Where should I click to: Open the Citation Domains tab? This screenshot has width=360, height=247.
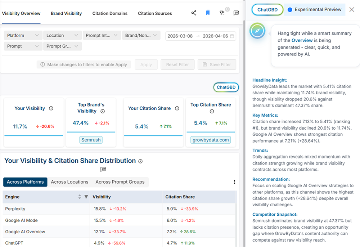pyautogui.click(x=110, y=13)
